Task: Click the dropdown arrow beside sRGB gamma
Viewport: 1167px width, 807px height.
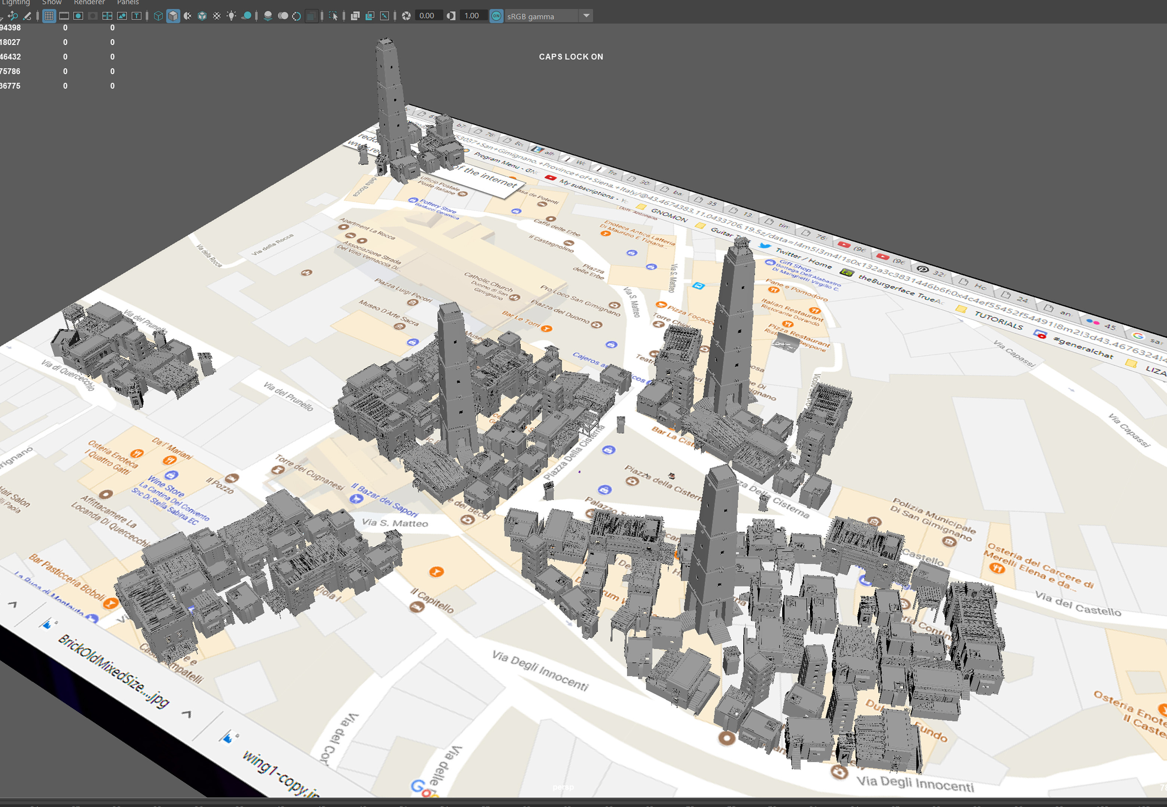Action: (586, 16)
